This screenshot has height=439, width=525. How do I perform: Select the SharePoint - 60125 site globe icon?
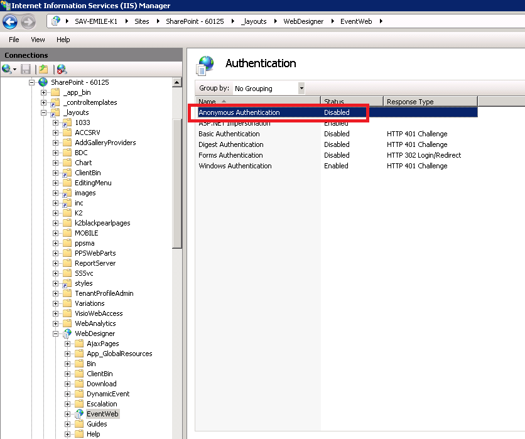[43, 82]
